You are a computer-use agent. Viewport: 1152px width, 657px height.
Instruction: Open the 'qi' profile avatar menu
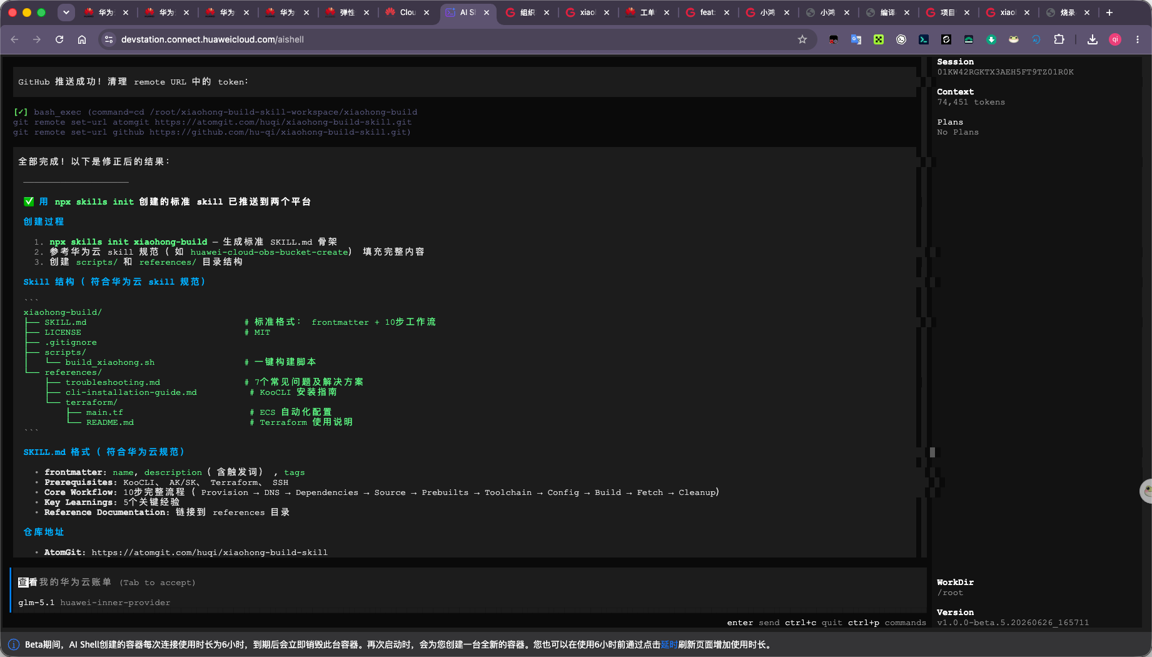tap(1115, 39)
